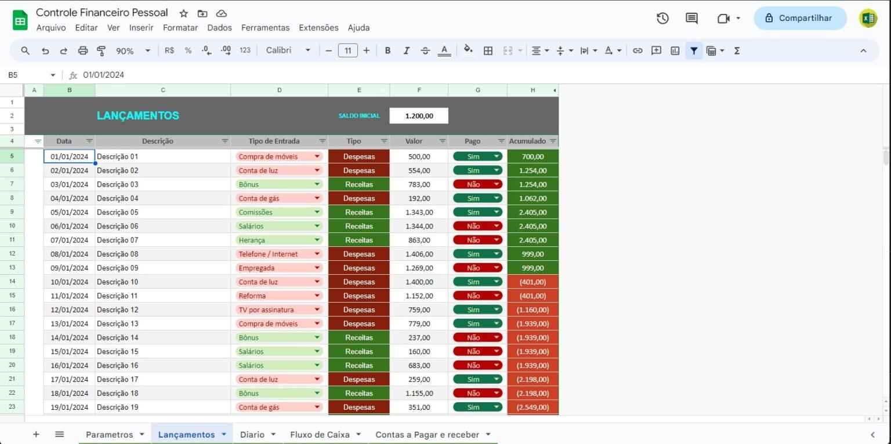Insert a chart from toolbar

[x=675, y=51]
